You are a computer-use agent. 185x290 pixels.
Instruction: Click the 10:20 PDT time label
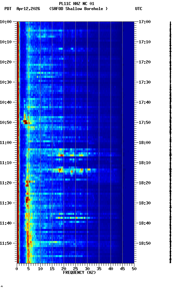[x=6, y=62]
